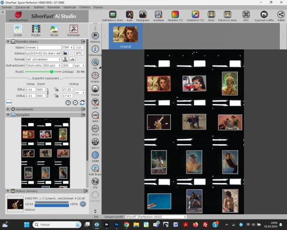The width and height of the screenshot is (287, 230).
Task: Open the Historie panel
Action: pyautogui.click(x=95, y=37)
